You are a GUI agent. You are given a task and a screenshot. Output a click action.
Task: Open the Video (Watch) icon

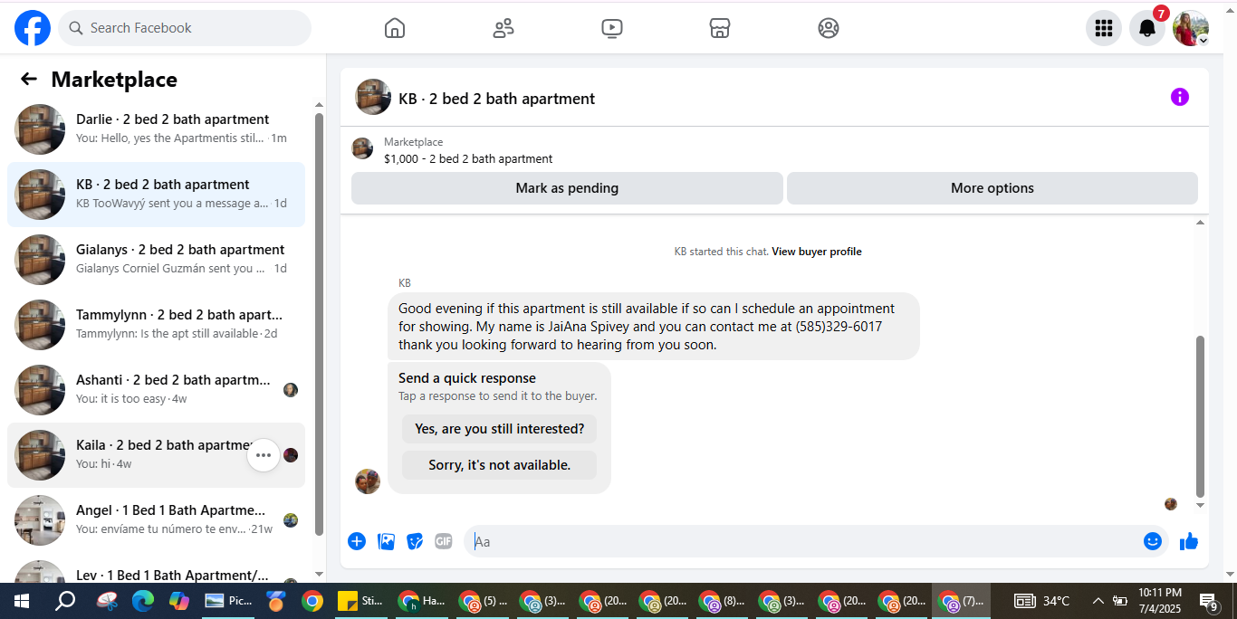[612, 28]
